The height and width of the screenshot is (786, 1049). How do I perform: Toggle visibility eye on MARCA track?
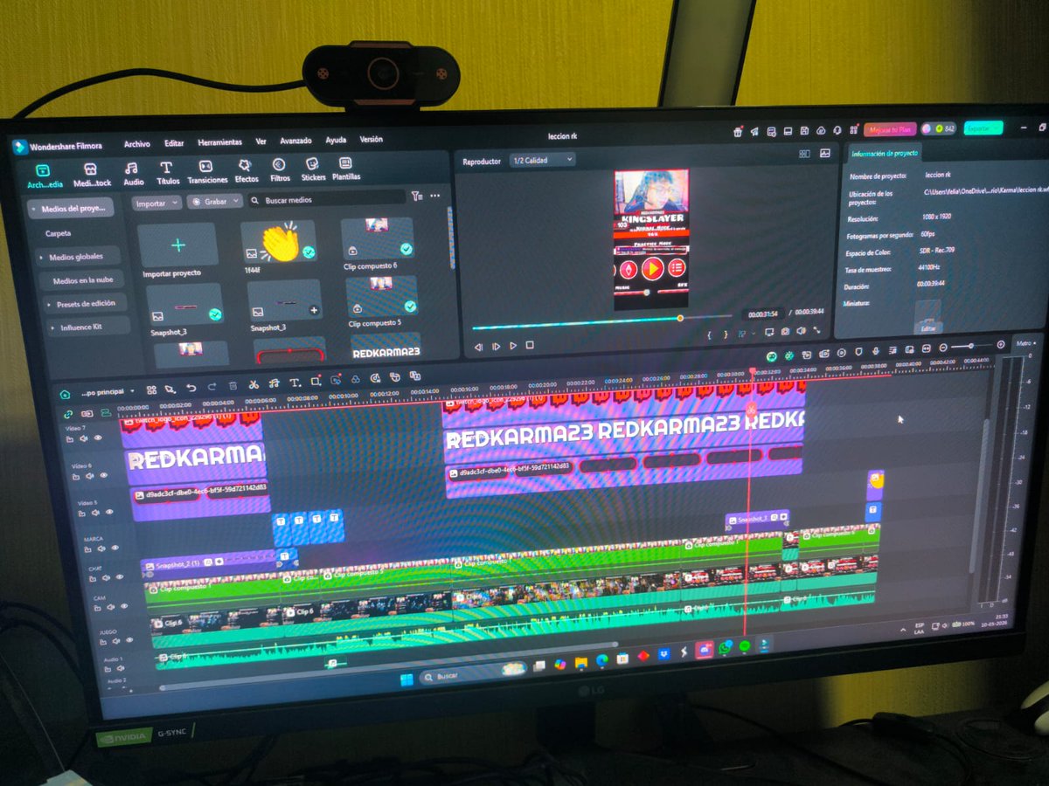click(115, 548)
